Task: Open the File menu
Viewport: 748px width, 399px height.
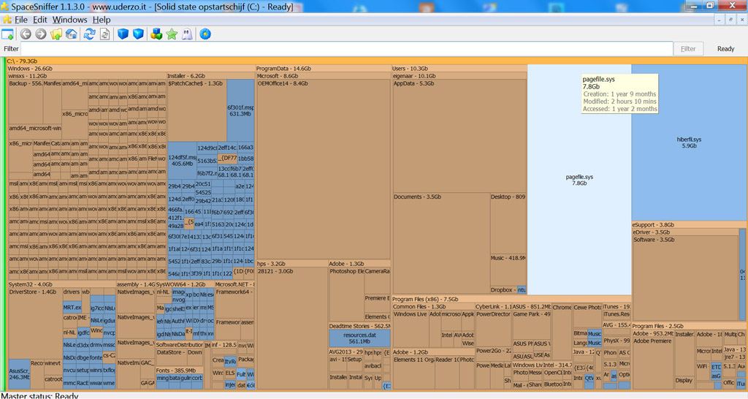Action: coord(21,20)
